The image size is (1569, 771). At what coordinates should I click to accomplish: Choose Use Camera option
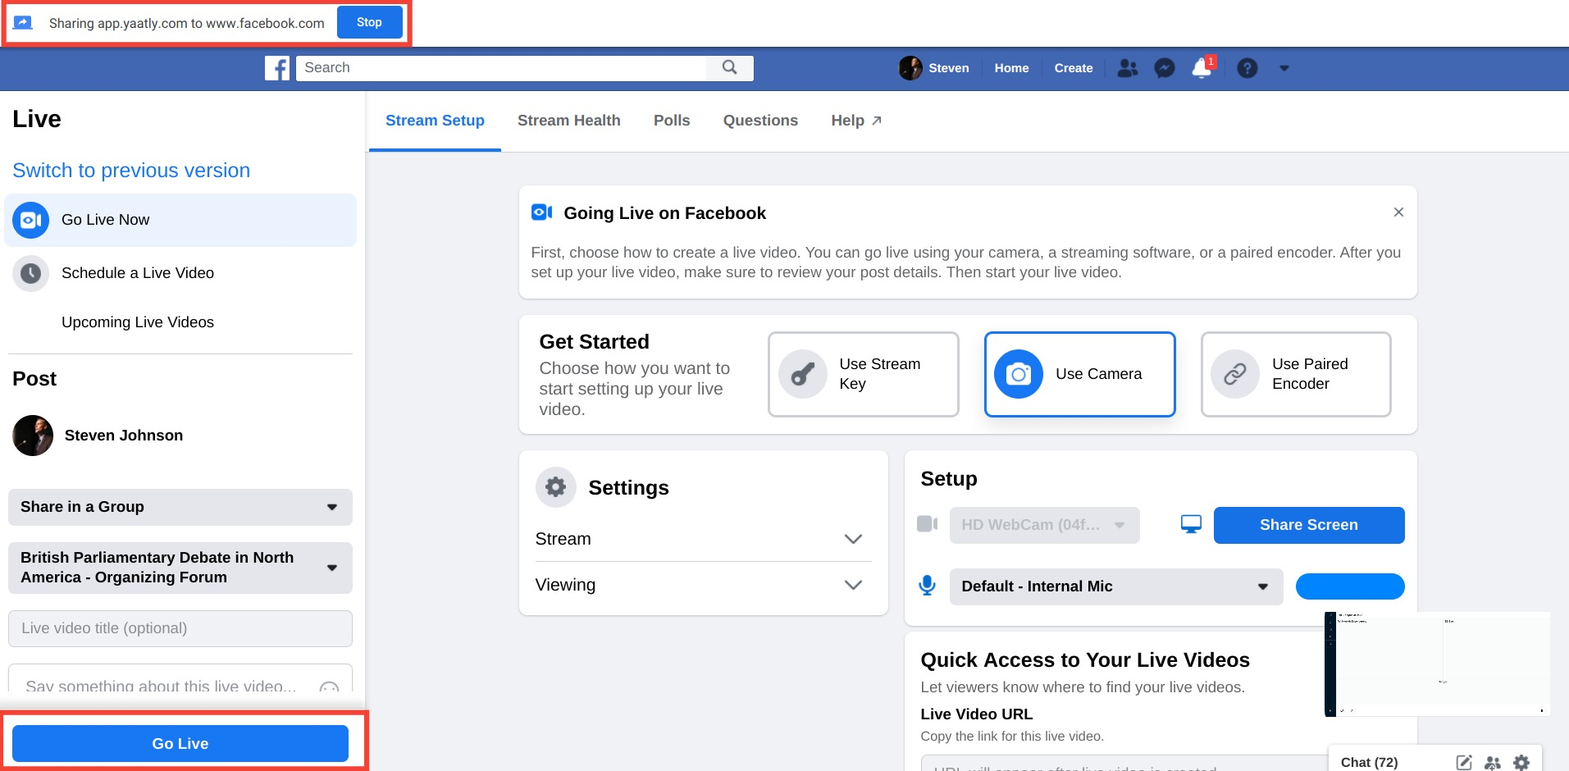tap(1080, 374)
